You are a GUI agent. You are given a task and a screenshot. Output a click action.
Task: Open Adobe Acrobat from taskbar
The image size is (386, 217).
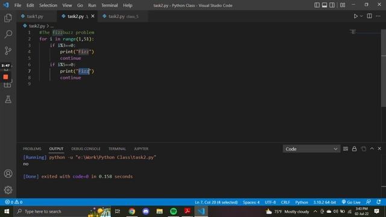pos(188,212)
